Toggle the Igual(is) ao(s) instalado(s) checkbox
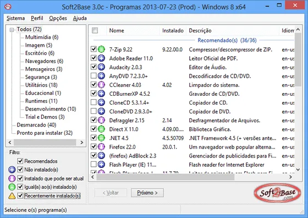The width and height of the screenshot is (308, 218). click(x=20, y=187)
